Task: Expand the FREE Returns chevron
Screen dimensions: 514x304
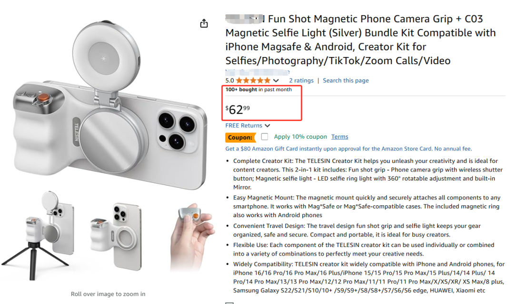Action: [x=267, y=126]
